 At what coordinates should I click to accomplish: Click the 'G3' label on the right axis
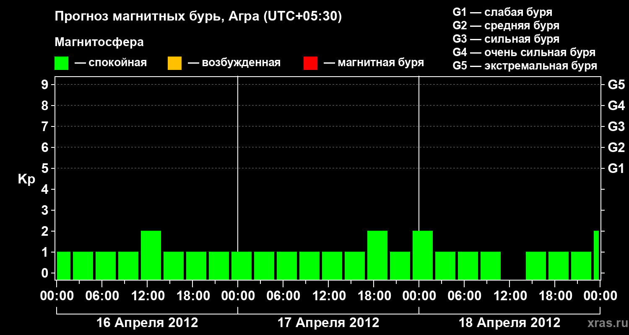coord(616,126)
